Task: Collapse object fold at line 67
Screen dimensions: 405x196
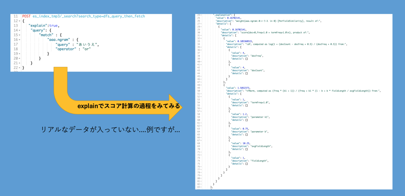Action: pos(201,140)
